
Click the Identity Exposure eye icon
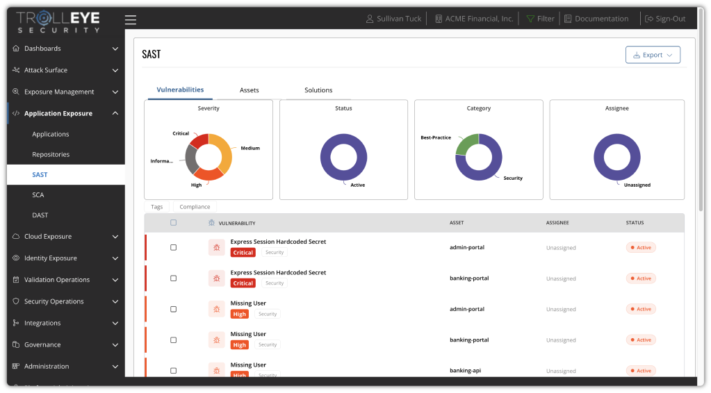click(x=16, y=258)
